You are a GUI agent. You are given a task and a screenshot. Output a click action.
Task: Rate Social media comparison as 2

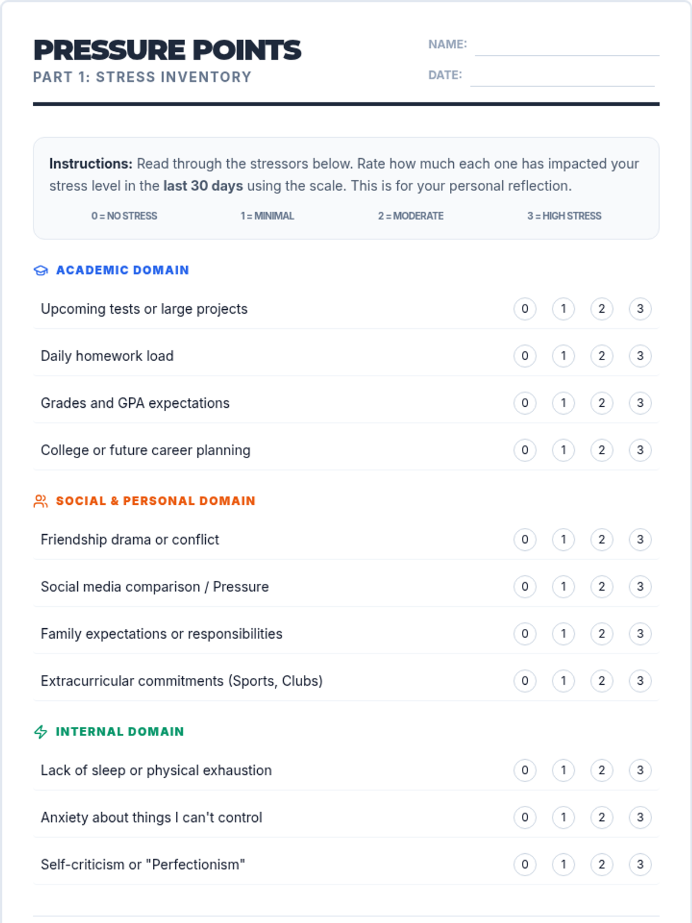[601, 587]
